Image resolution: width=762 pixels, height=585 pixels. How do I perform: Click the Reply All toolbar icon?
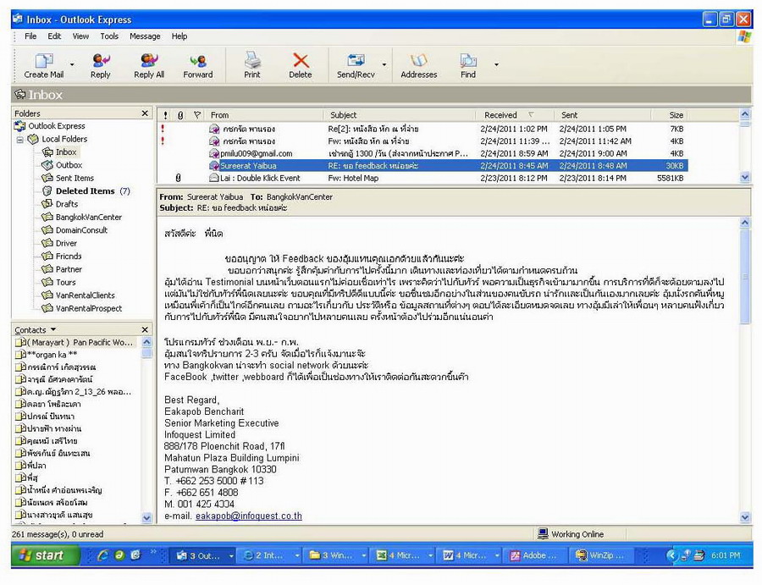(149, 65)
